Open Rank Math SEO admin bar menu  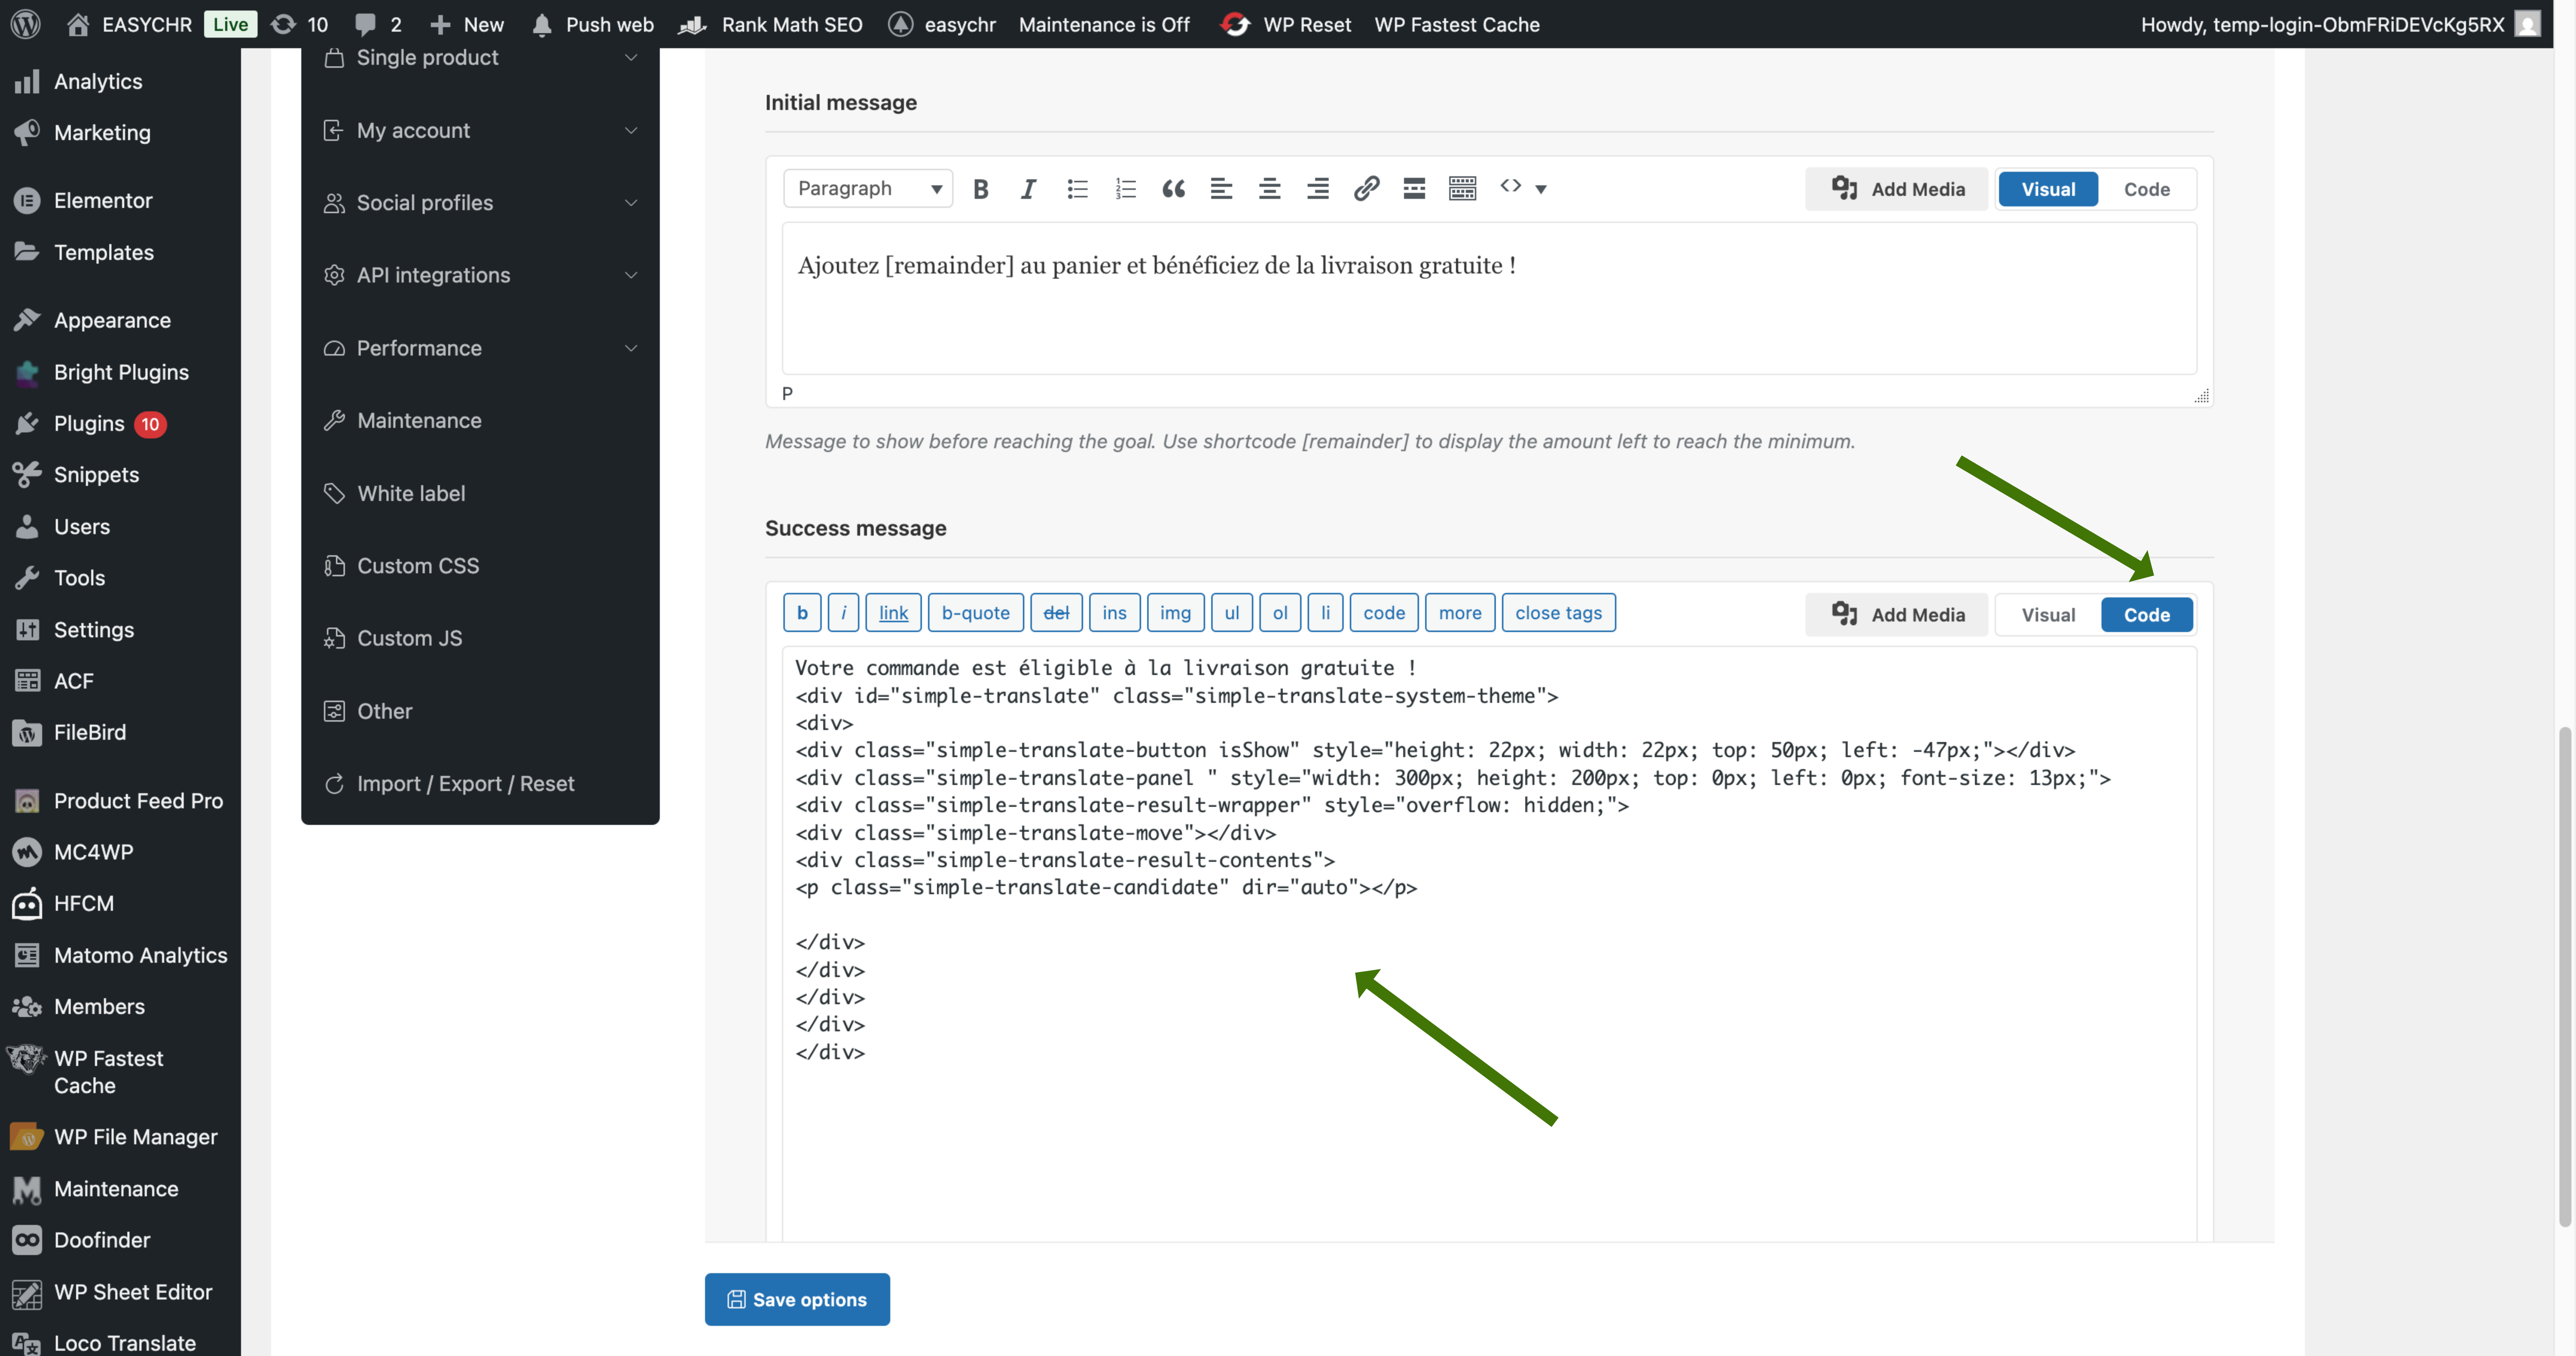(x=771, y=24)
